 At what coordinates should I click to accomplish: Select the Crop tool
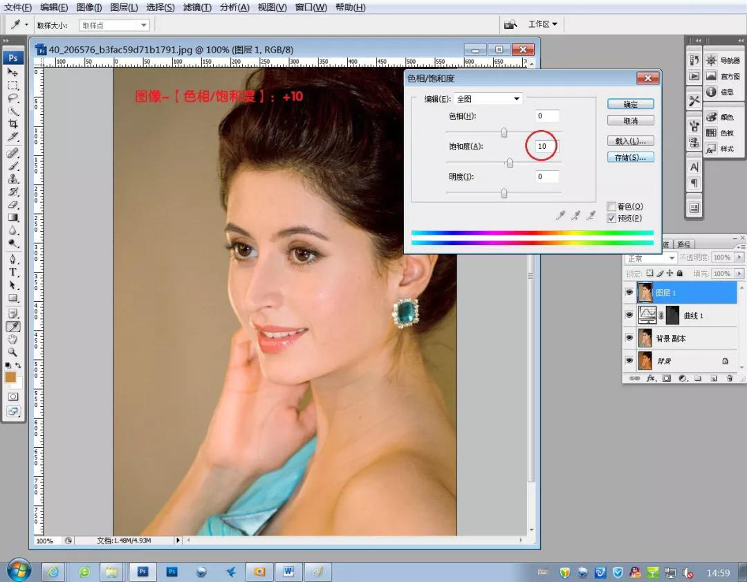[13, 124]
